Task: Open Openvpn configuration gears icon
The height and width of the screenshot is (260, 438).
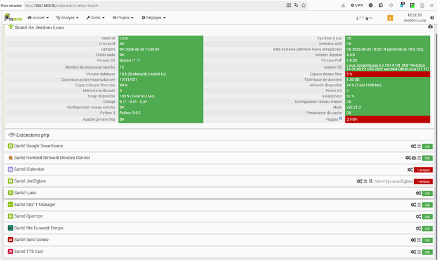Action: pos(418,217)
